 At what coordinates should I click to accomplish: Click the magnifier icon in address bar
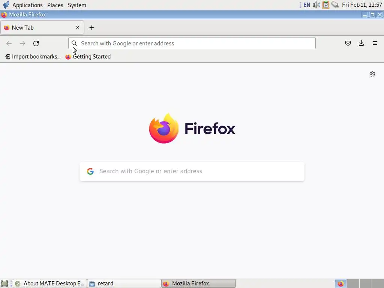coord(74,43)
